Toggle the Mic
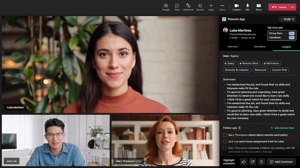300x168 pixels. [247, 7]
